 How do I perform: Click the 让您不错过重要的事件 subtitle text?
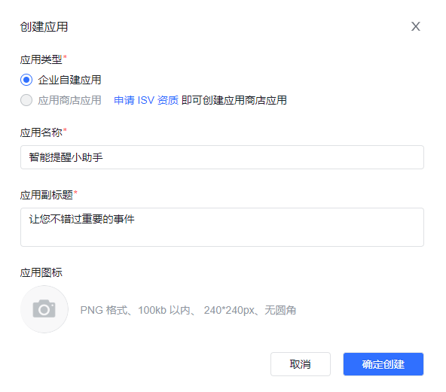pos(81,219)
